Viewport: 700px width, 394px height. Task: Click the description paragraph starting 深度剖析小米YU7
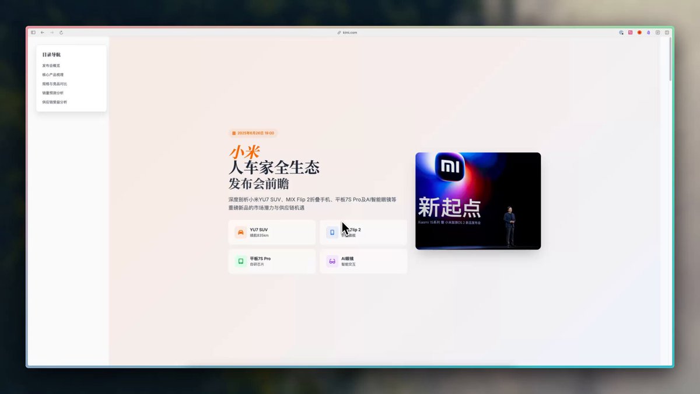coord(313,203)
